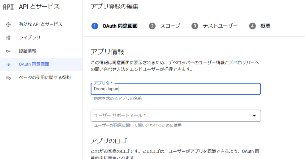Open ページの使用に関する契約 menu item
Viewport: 305px width, 159px height.
pos(45,78)
